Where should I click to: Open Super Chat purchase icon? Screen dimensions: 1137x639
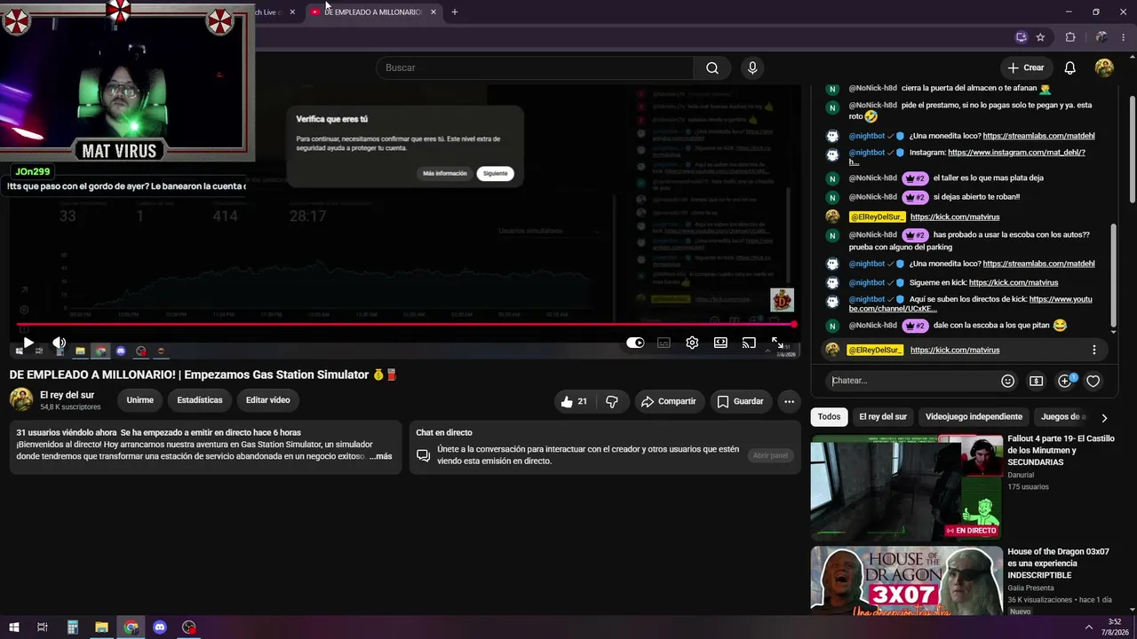pyautogui.click(x=1037, y=381)
